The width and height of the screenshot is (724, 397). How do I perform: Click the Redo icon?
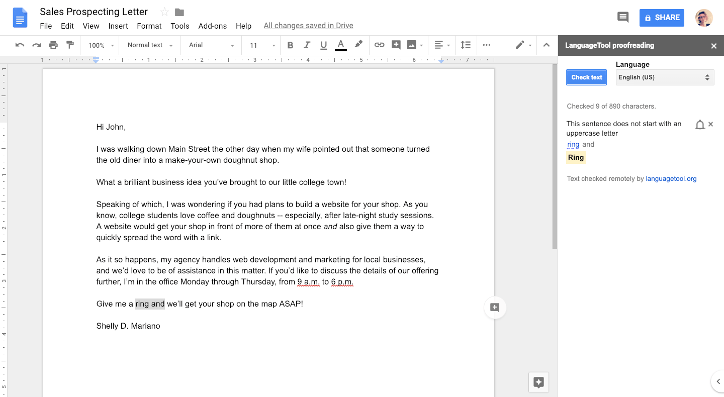click(36, 45)
